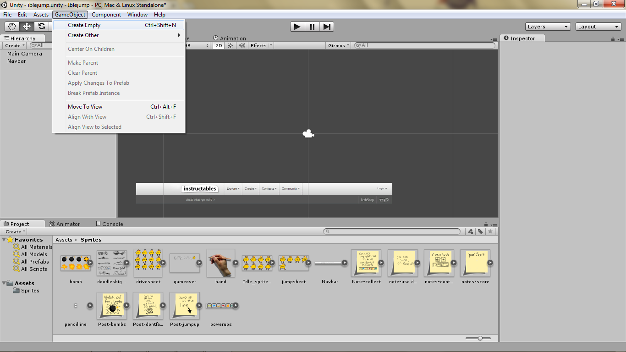Image resolution: width=626 pixels, height=352 pixels.
Task: Open the Edit menu
Action: [22, 15]
